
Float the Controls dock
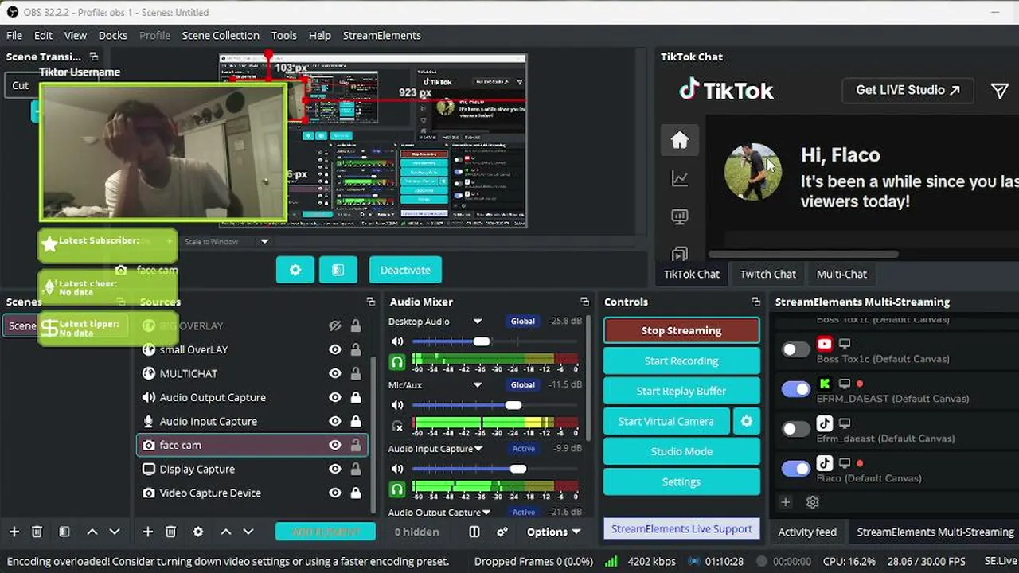pos(756,302)
